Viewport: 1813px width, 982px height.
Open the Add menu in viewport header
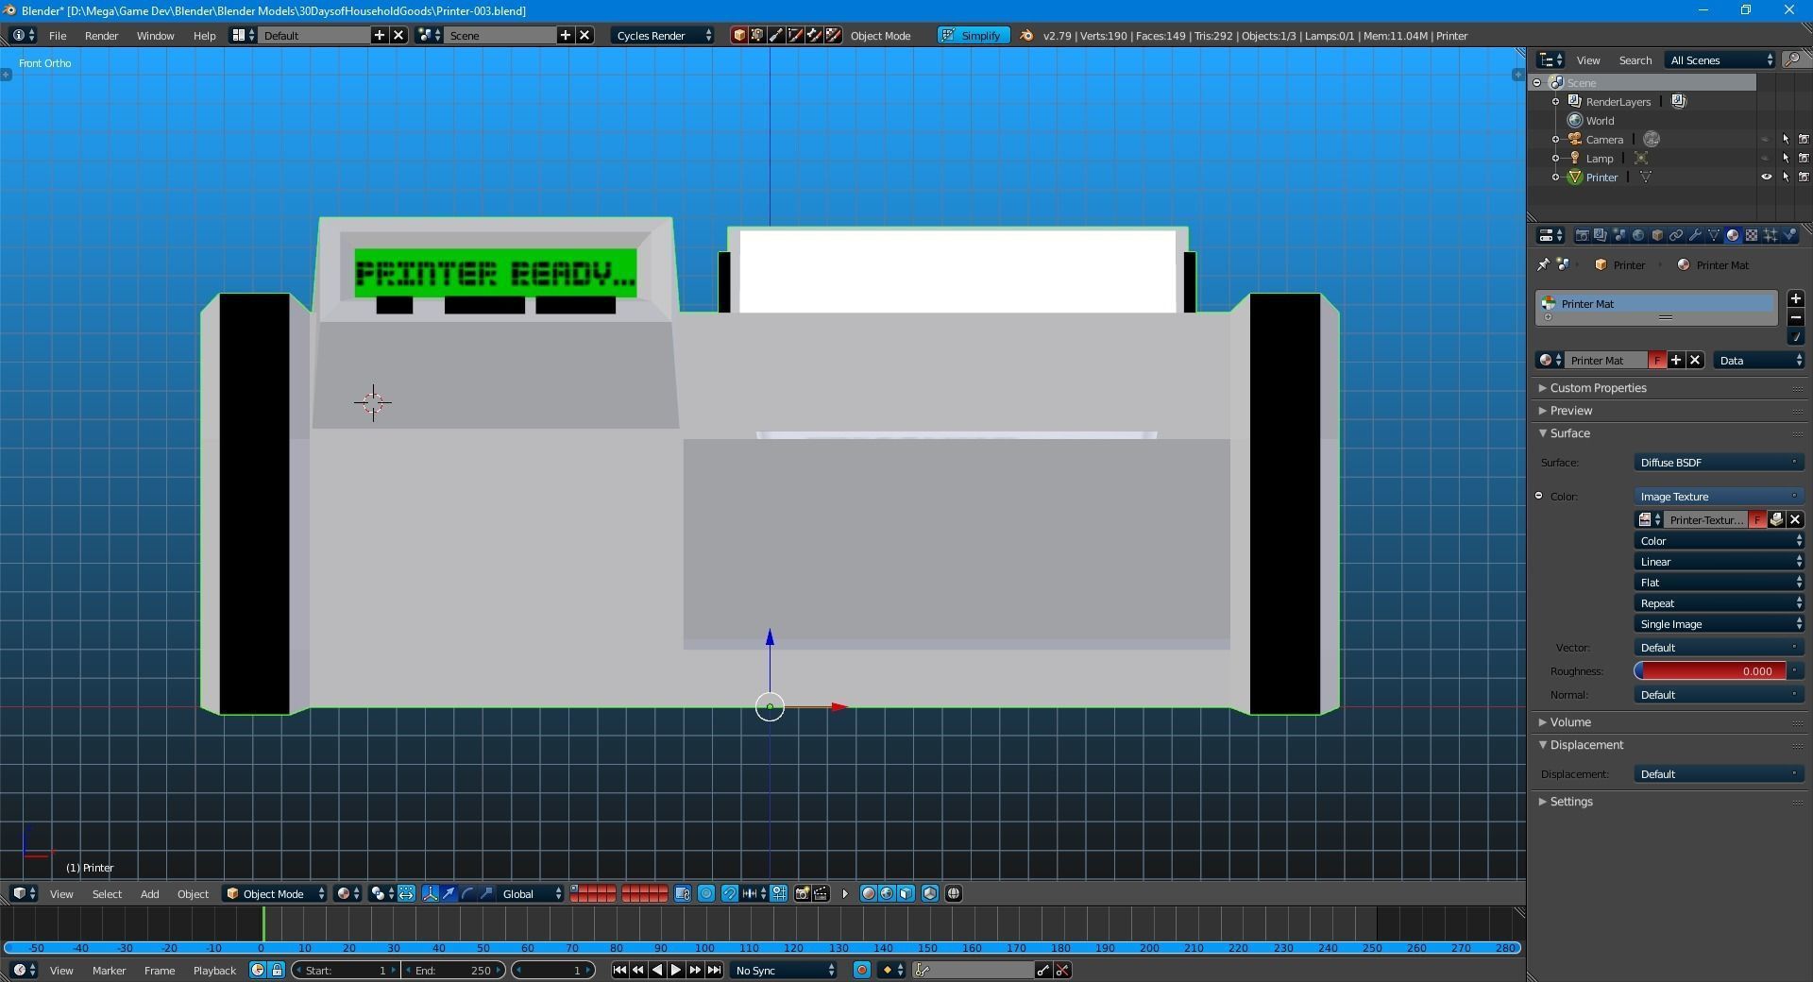point(149,894)
